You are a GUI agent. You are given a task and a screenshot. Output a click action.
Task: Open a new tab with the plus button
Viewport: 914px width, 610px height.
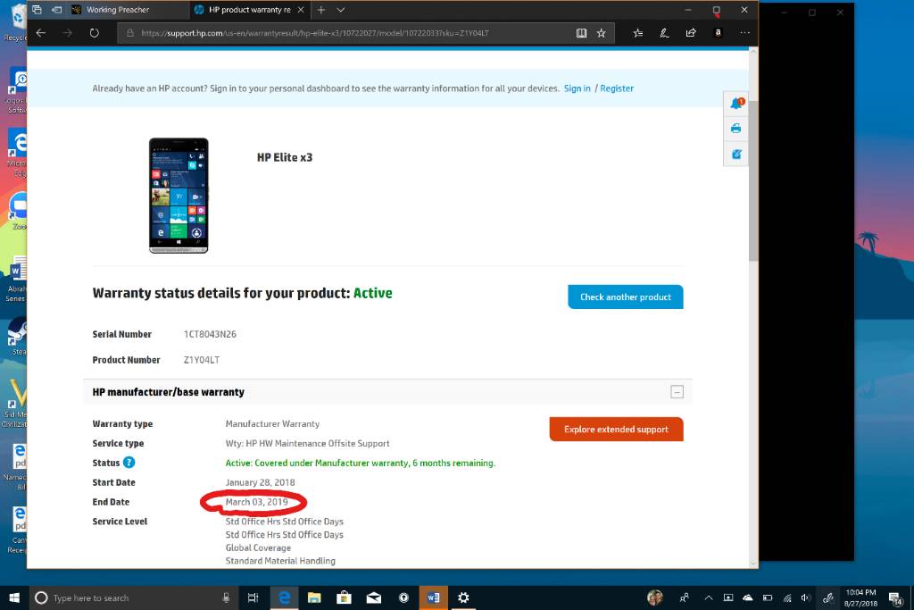tap(321, 9)
